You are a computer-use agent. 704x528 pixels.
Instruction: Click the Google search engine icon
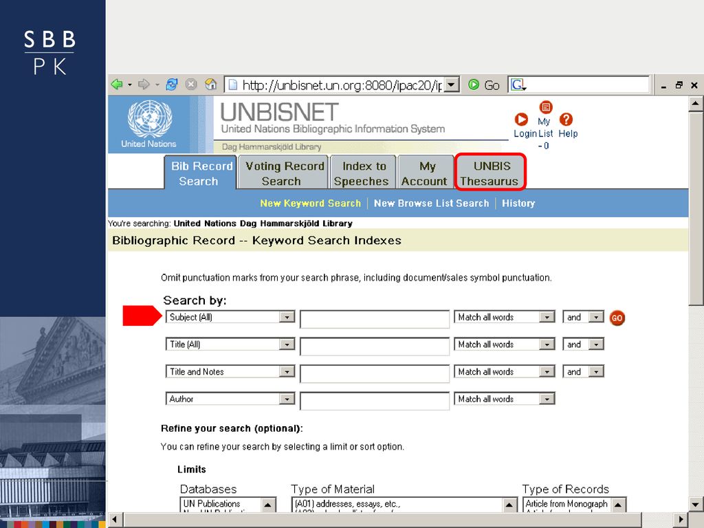click(x=518, y=85)
